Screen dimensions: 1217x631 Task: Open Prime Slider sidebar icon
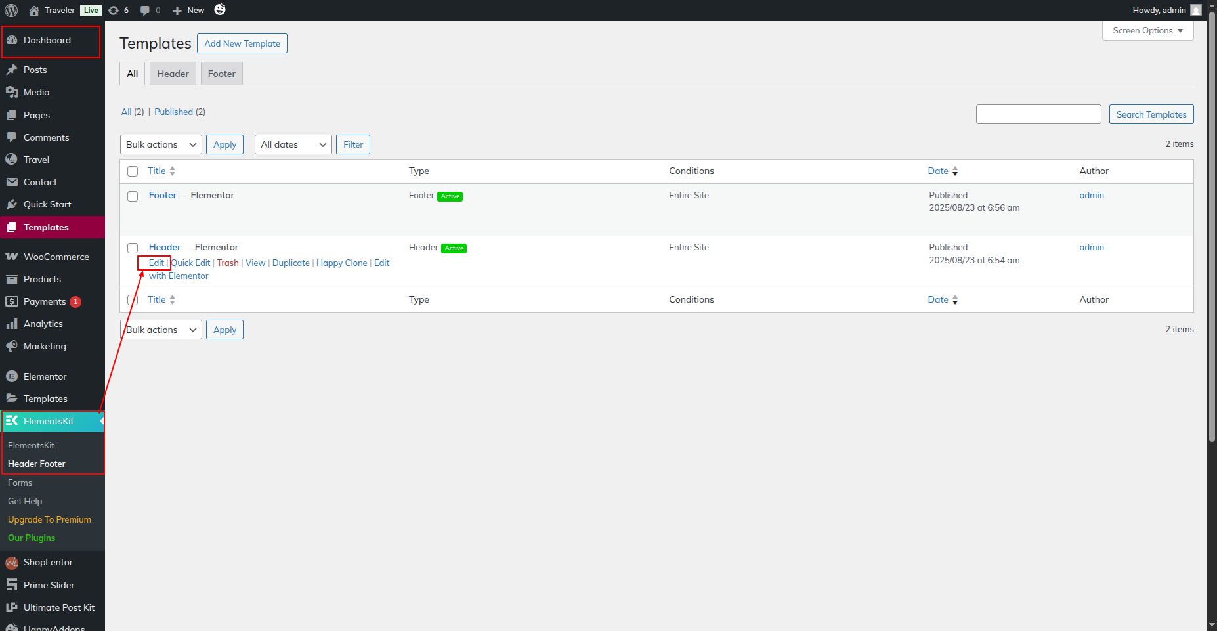(12, 585)
